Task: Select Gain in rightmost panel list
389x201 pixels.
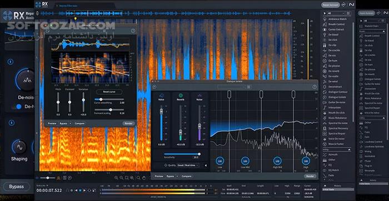Action: click(x=367, y=137)
